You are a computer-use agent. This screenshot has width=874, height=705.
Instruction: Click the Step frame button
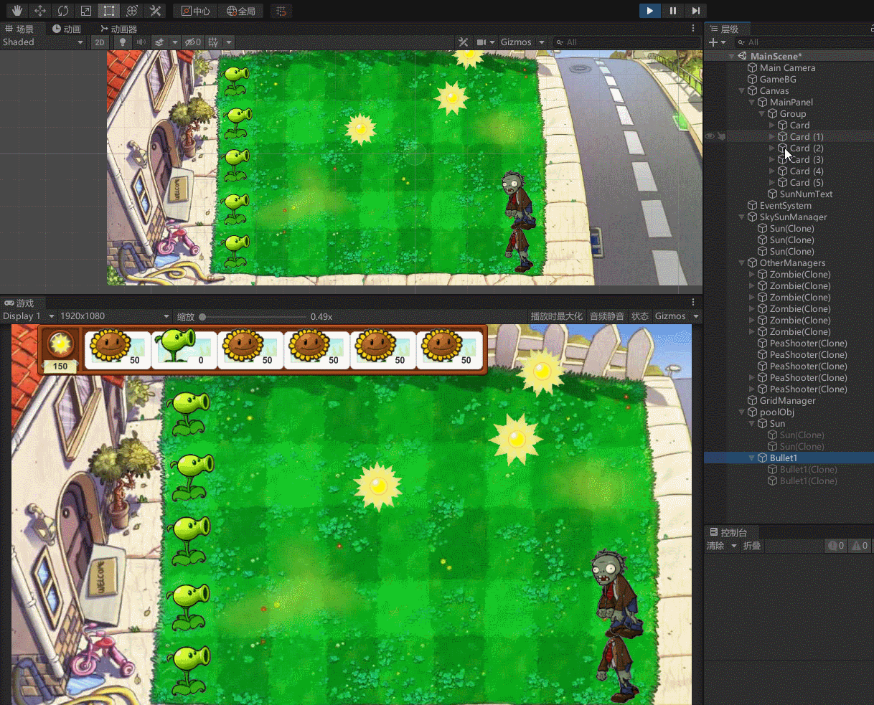pyautogui.click(x=695, y=11)
